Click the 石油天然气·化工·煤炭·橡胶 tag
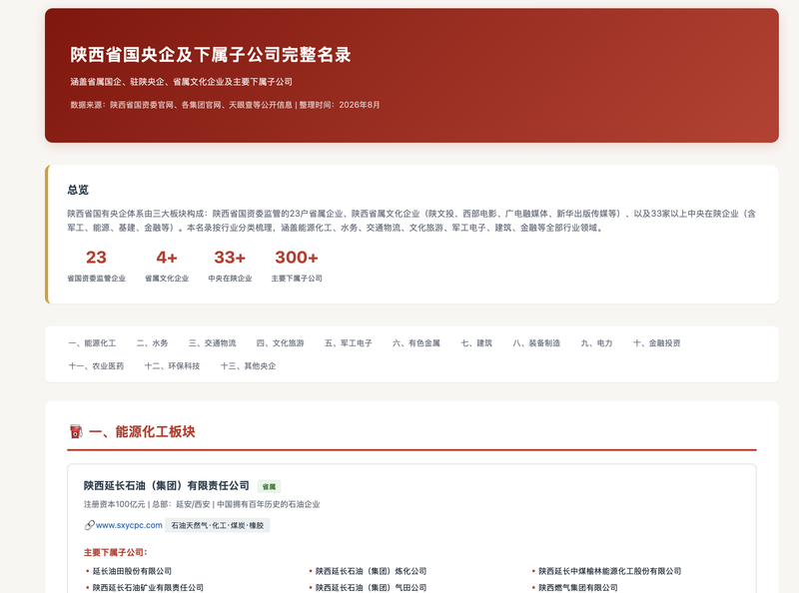Image resolution: width=799 pixels, height=593 pixels. pyautogui.click(x=218, y=525)
